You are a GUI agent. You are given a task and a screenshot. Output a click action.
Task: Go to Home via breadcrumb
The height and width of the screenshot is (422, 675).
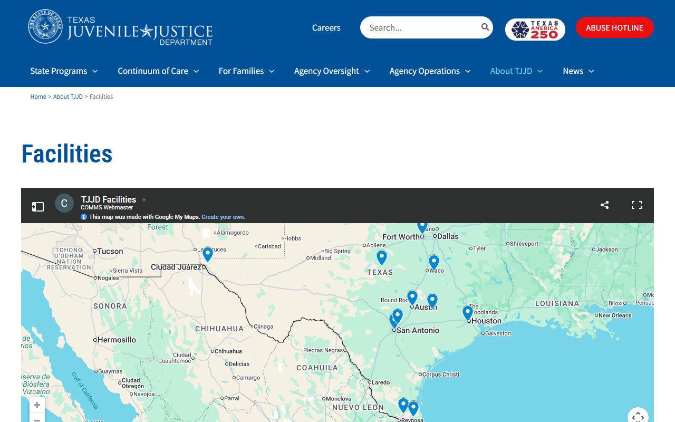pos(38,97)
